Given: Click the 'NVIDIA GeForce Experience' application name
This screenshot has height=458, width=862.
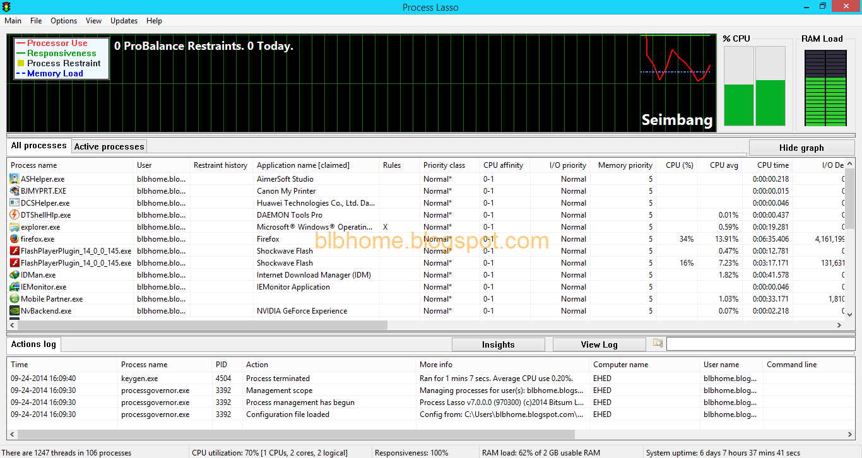Looking at the screenshot, I should click(302, 311).
